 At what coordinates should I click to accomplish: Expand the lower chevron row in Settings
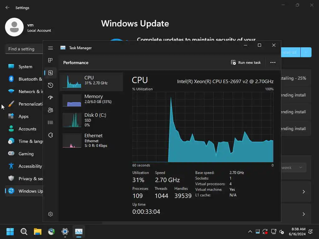pos(303,214)
